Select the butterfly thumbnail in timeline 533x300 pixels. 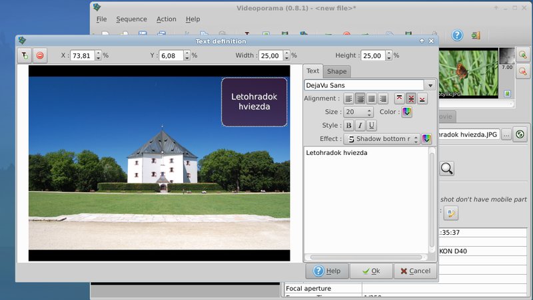click(x=468, y=73)
